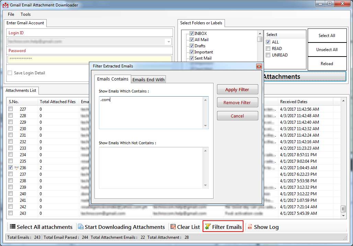The height and width of the screenshot is (246, 353).
Task: Uncheck the Sent Mail folder checkbox
Action: tap(192, 58)
